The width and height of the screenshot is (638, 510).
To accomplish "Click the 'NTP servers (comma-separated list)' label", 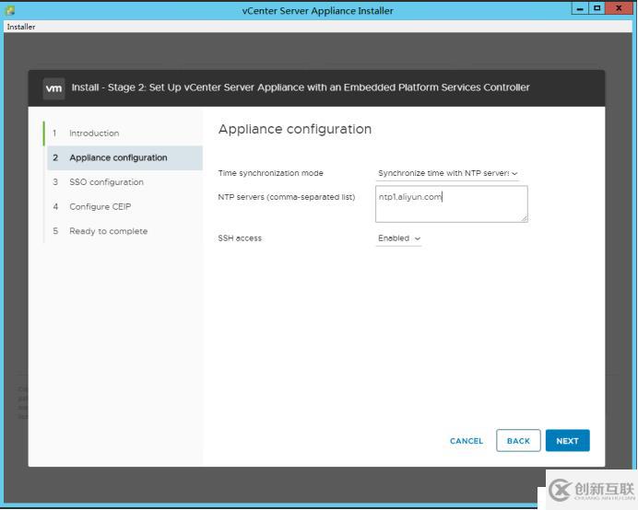I will pos(287,197).
